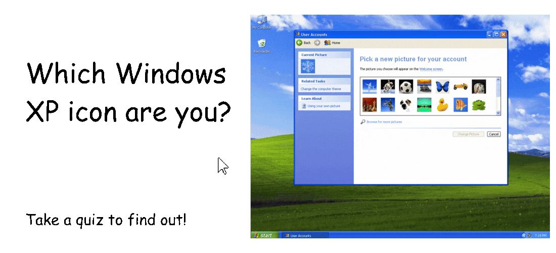The image size is (556, 253).
Task: Cancel the picture selection
Action: tap(494, 134)
